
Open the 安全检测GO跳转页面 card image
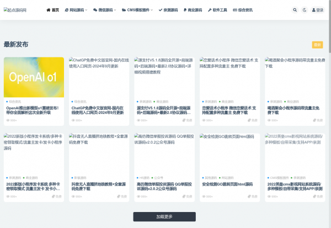coord(229,153)
